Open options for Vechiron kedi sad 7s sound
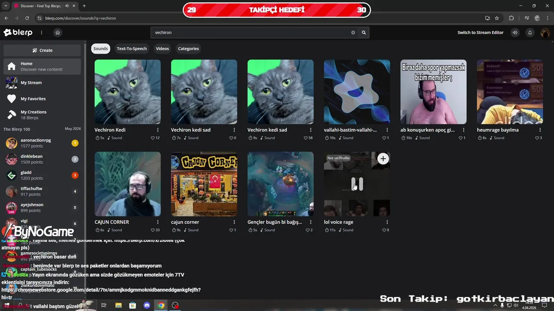The height and width of the screenshot is (311, 554). pos(234,130)
